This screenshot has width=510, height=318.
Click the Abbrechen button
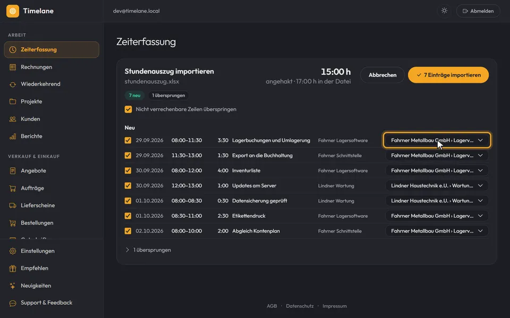click(x=382, y=75)
